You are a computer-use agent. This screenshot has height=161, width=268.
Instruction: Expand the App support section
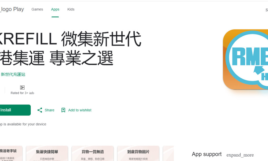206,154
